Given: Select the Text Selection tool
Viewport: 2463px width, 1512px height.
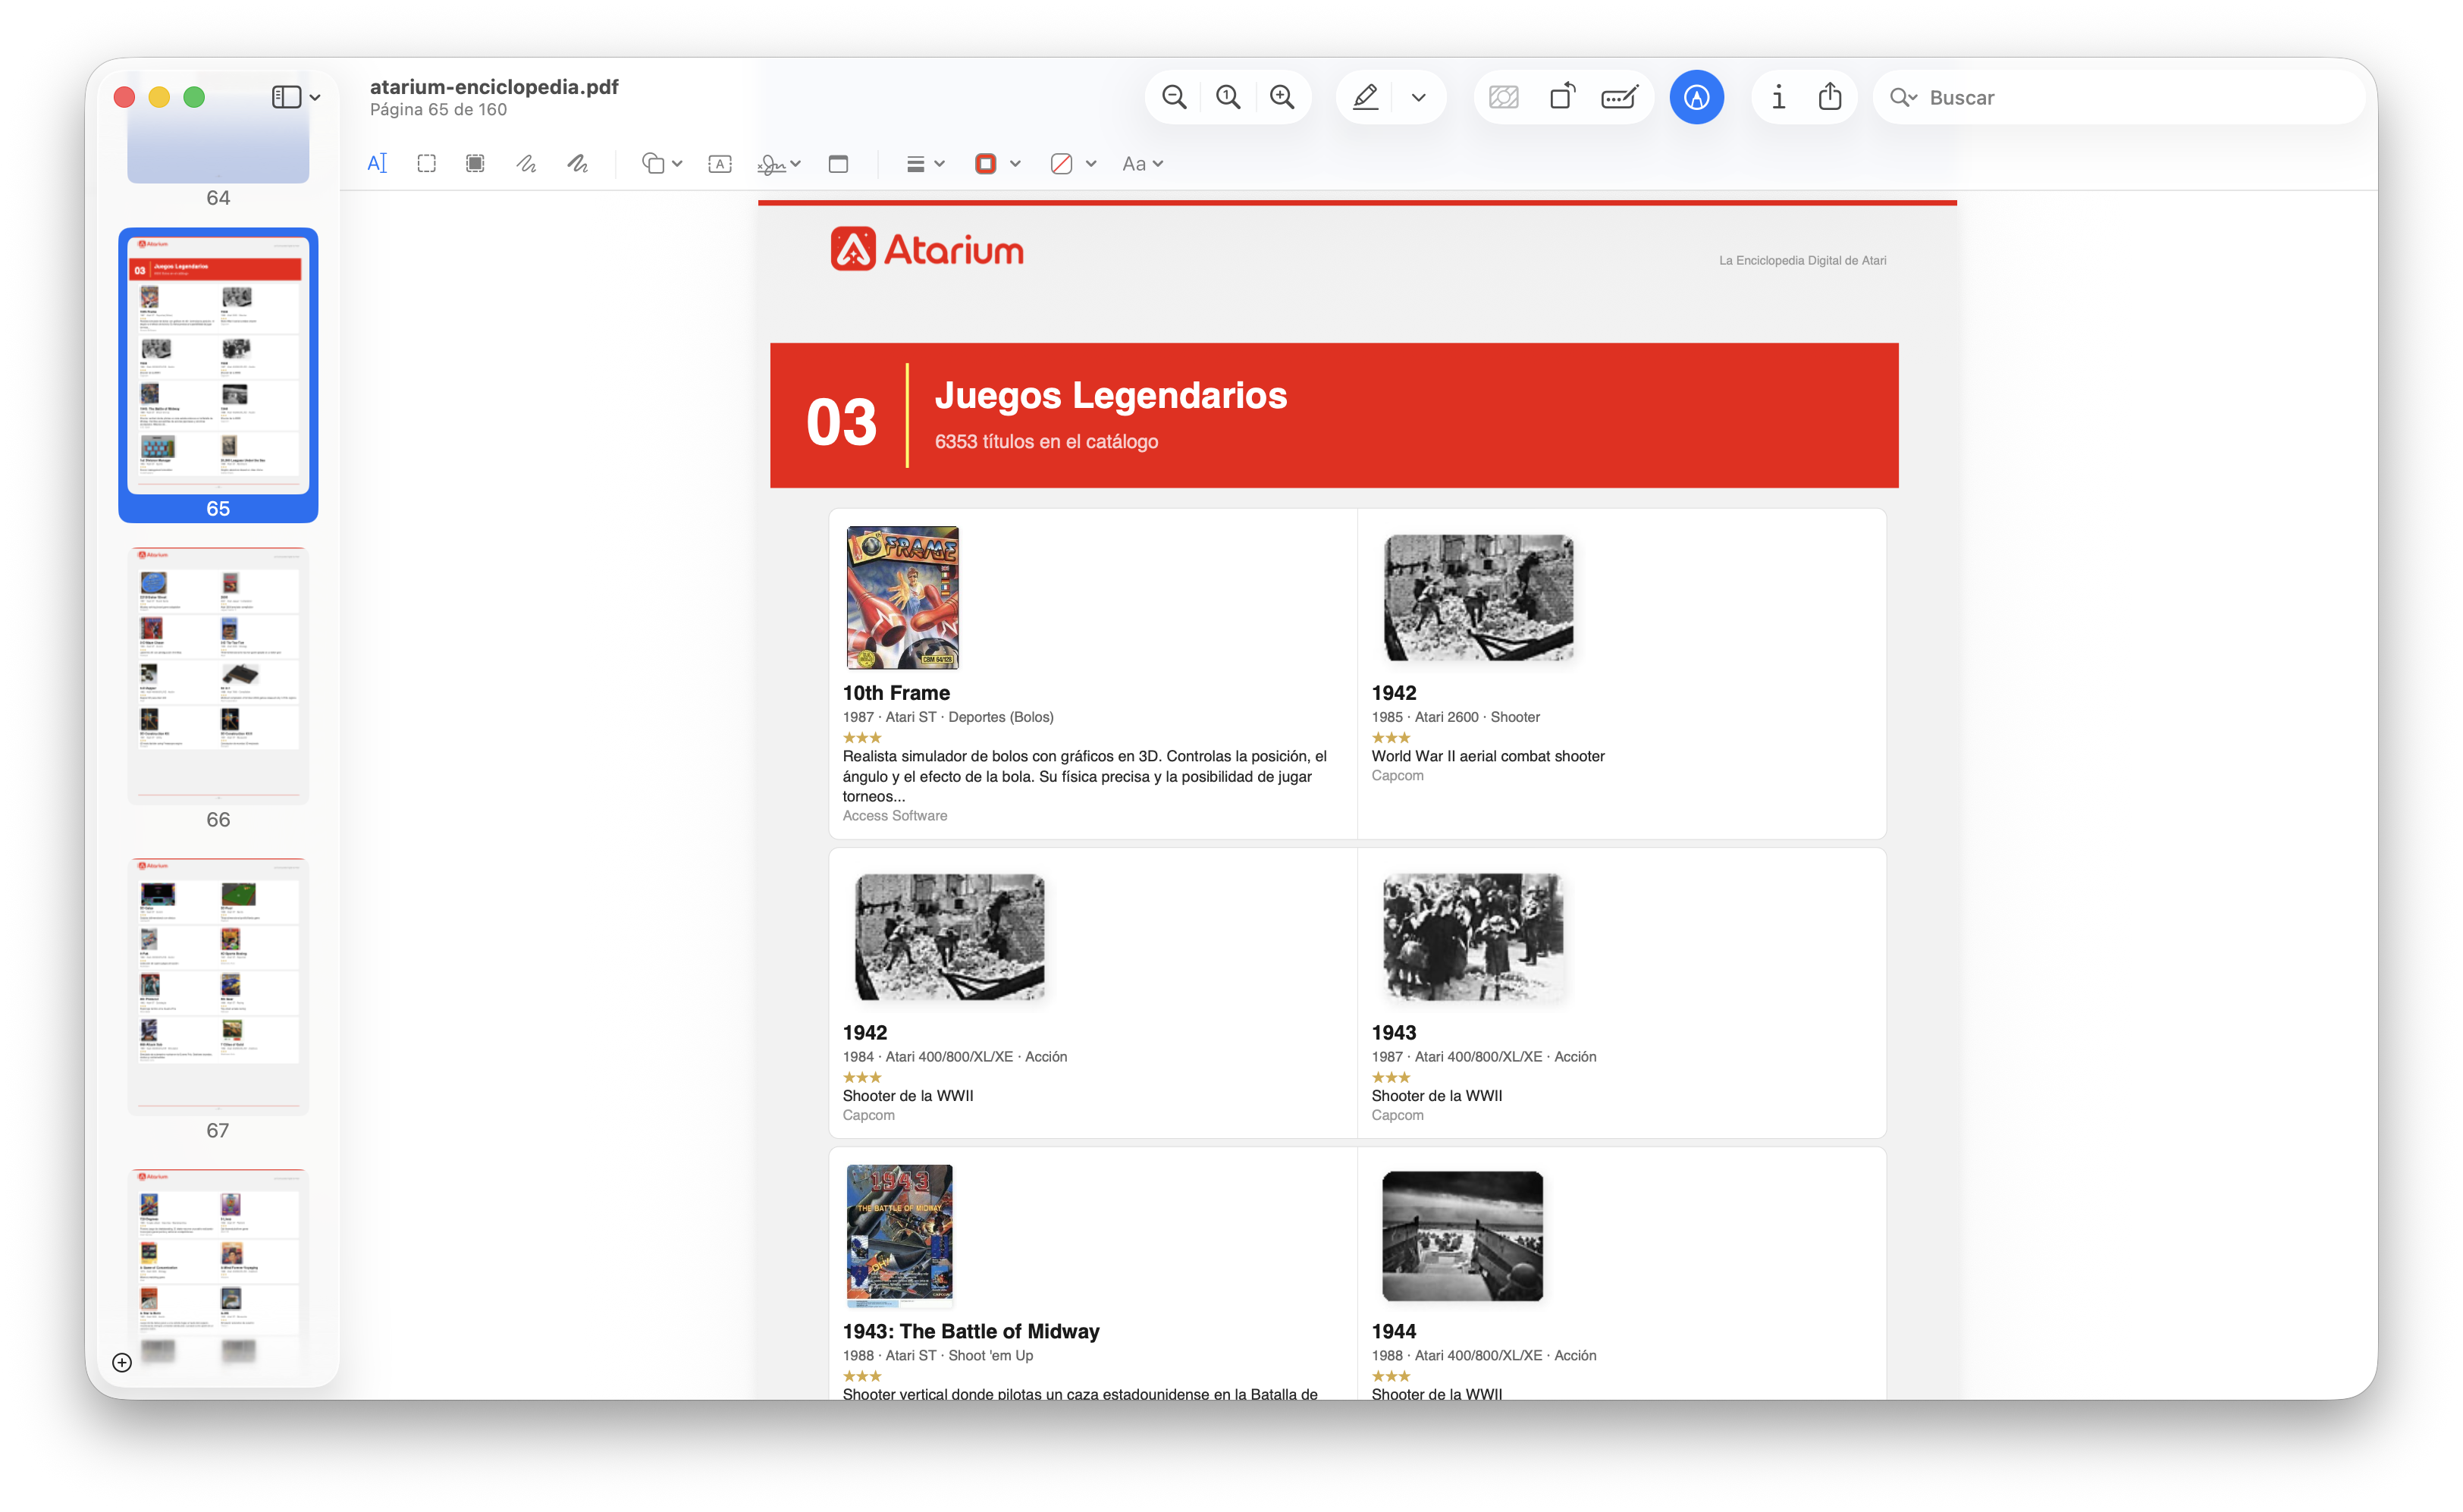Looking at the screenshot, I should pyautogui.click(x=377, y=163).
